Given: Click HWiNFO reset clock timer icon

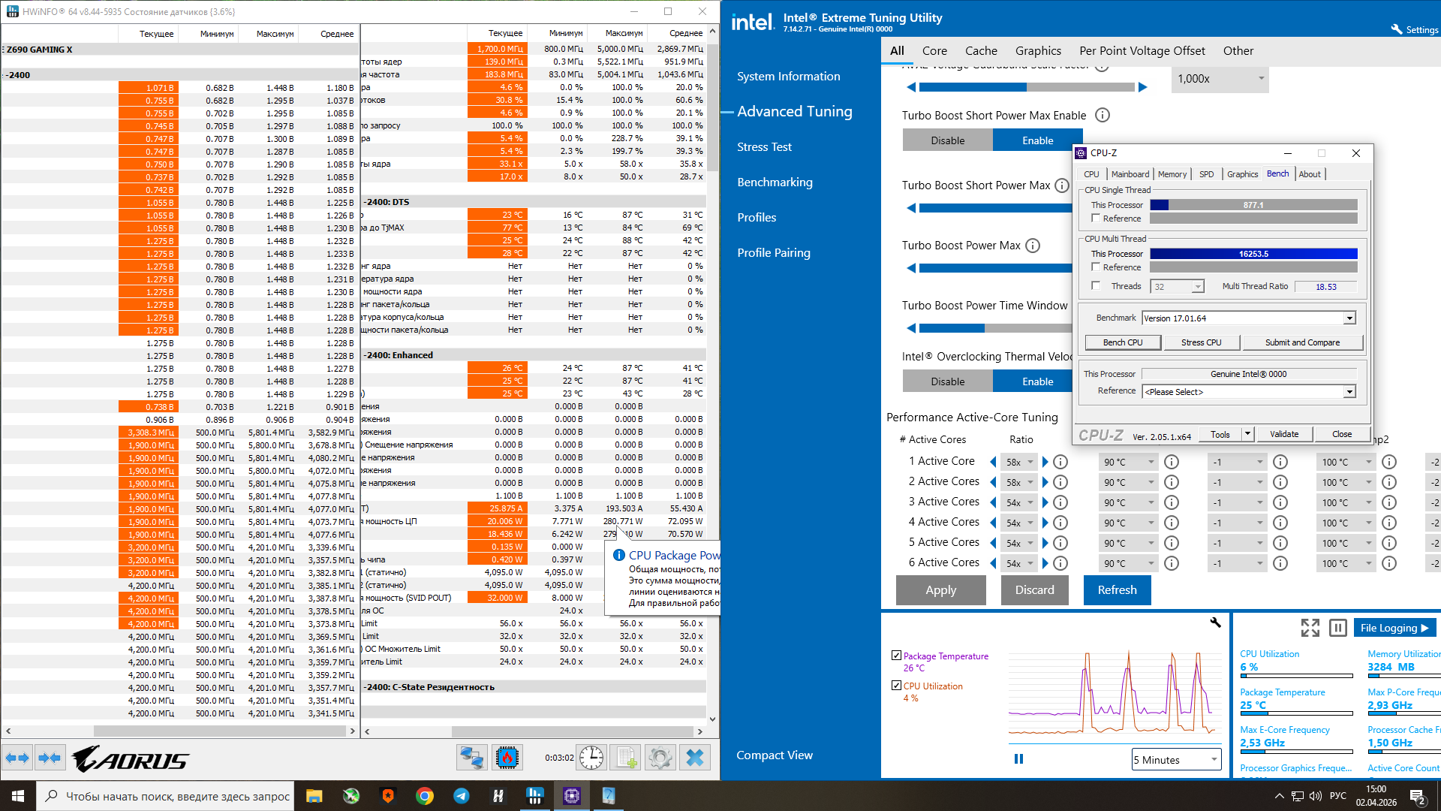Looking at the screenshot, I should click(x=591, y=758).
